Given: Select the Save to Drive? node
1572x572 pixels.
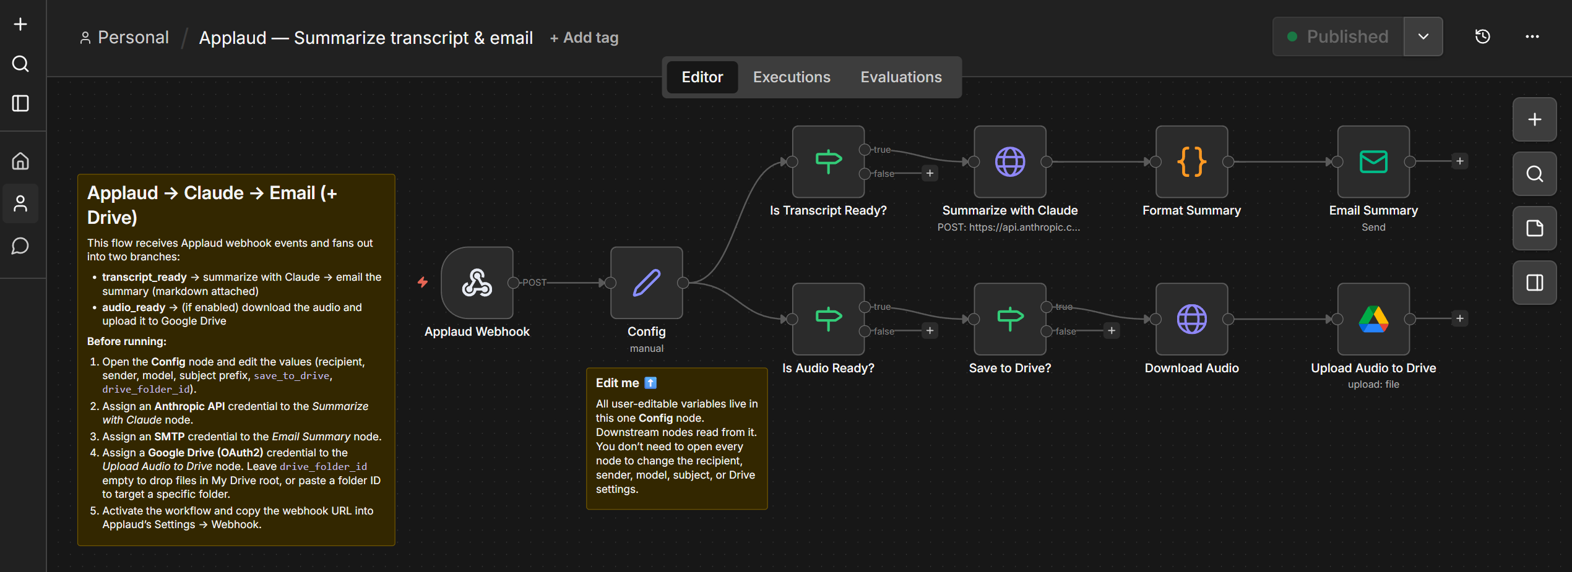Looking at the screenshot, I should tap(1010, 319).
